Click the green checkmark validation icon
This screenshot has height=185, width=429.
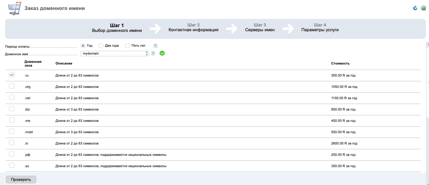coord(162,53)
